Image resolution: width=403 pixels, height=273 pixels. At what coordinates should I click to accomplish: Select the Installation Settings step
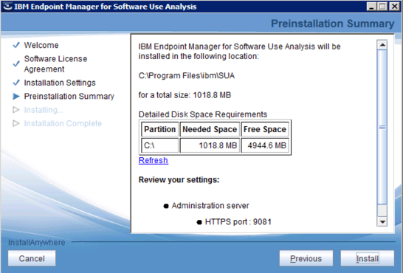tap(60, 83)
